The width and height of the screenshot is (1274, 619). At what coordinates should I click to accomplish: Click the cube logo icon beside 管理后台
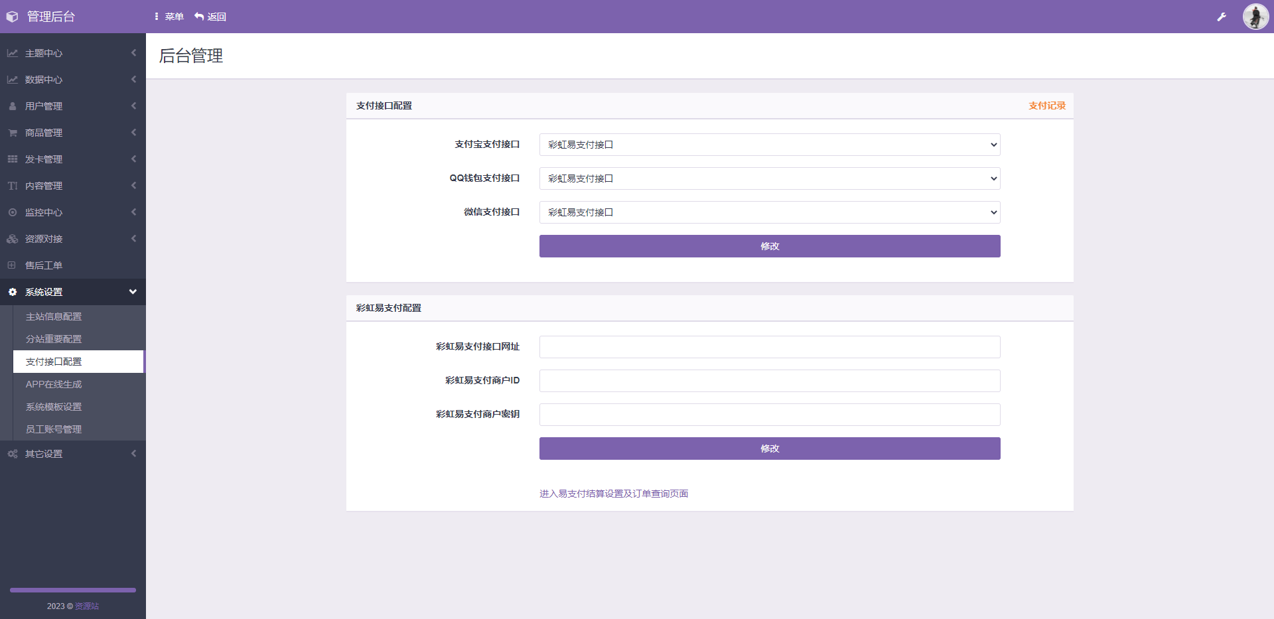(x=12, y=17)
